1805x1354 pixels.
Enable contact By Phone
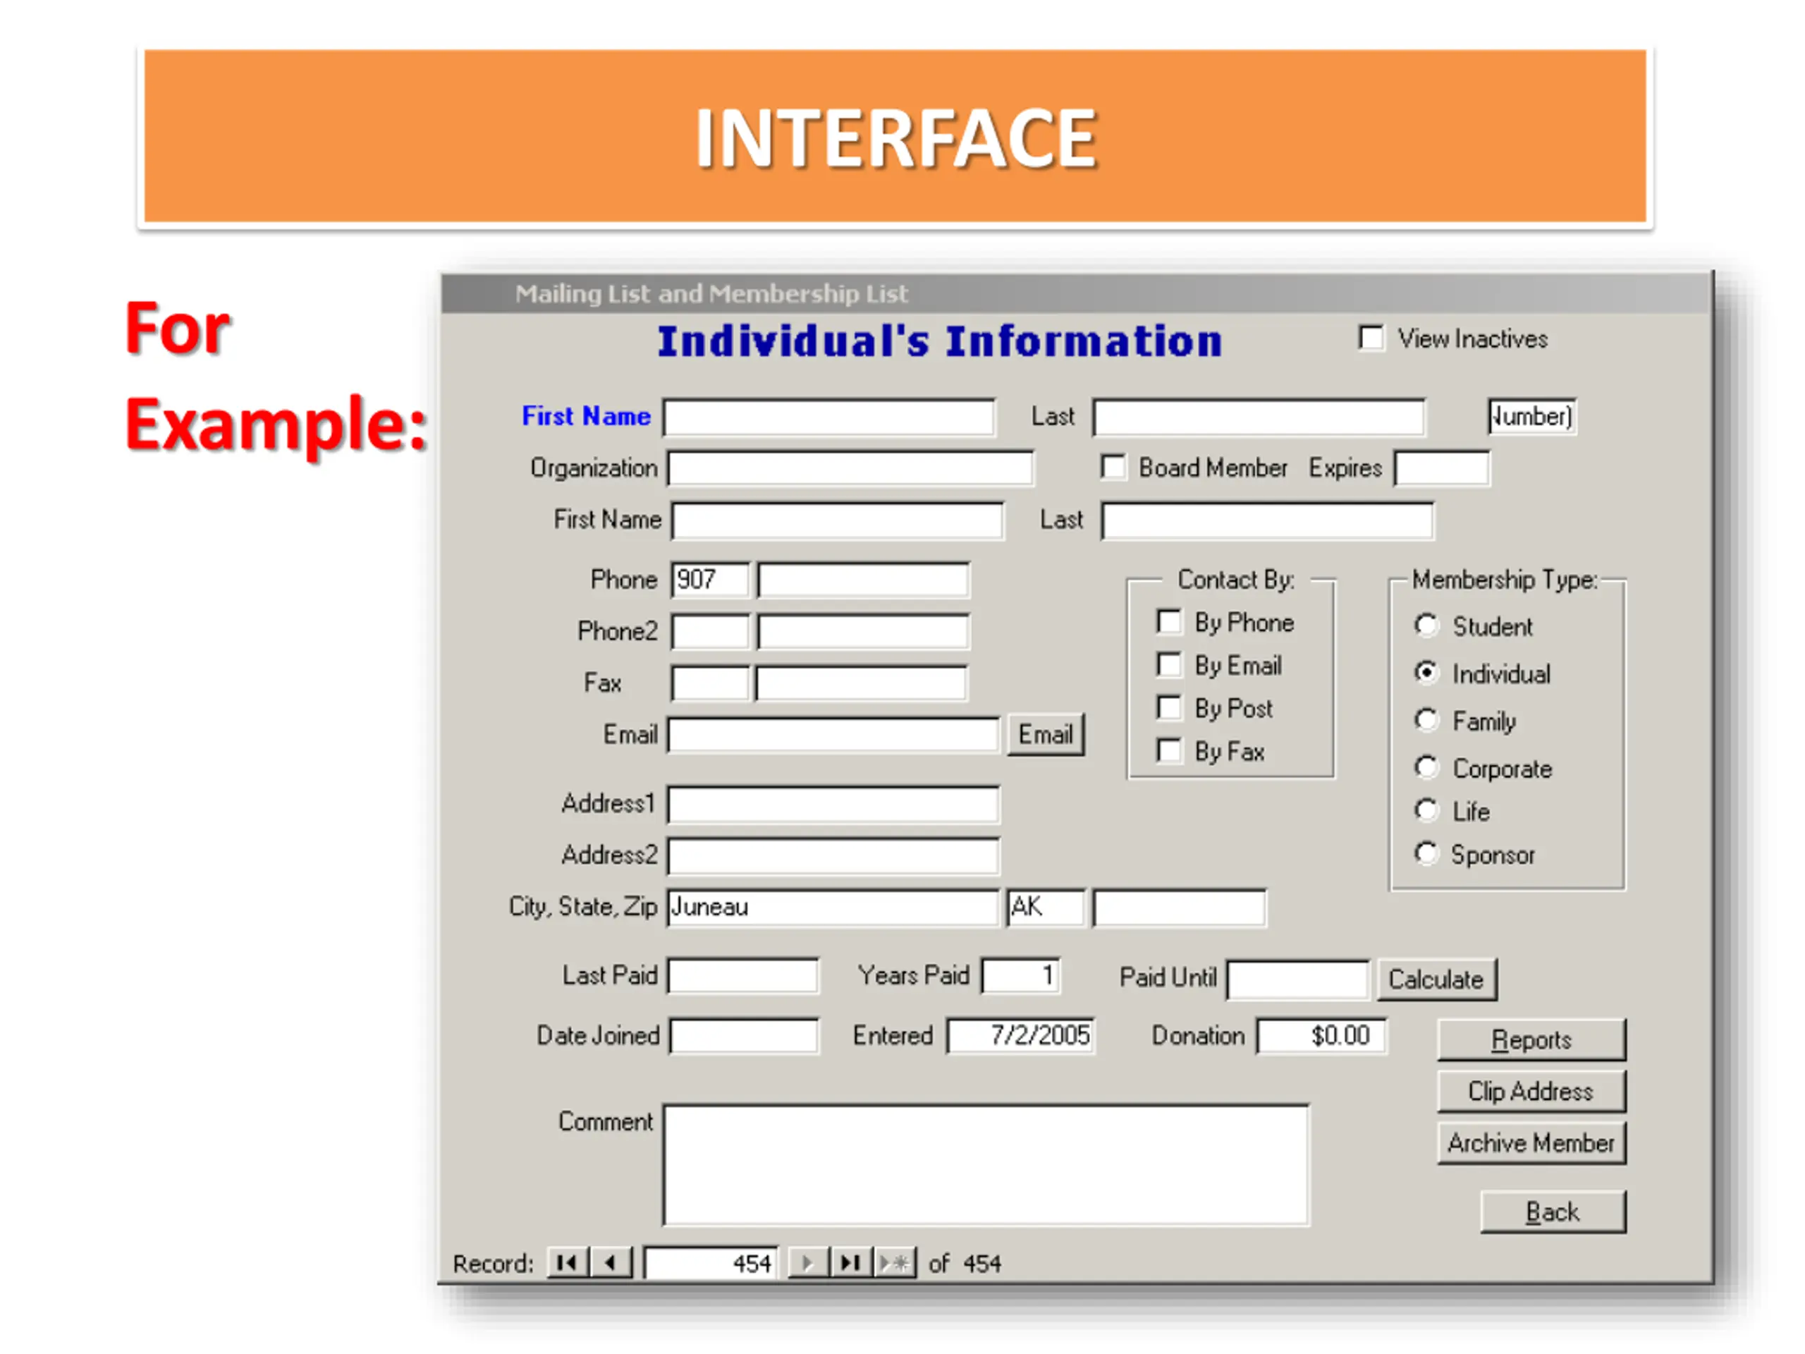pyautogui.click(x=1168, y=622)
